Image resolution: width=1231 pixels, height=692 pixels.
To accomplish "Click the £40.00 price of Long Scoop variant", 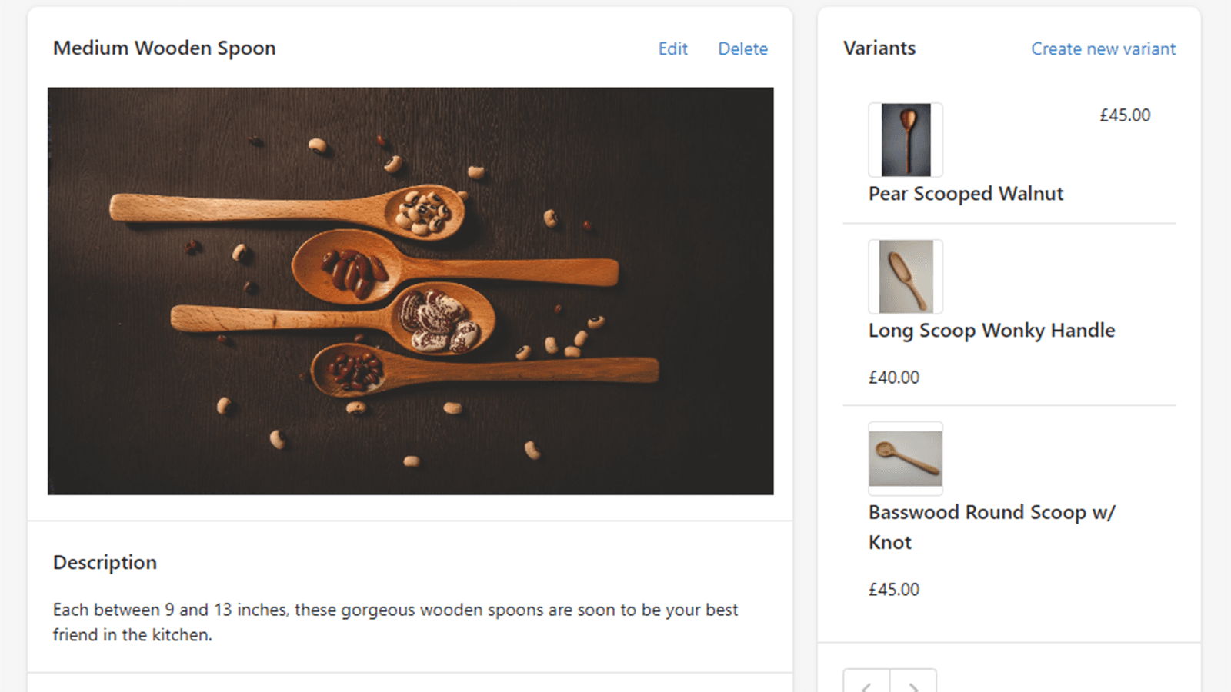I will pyautogui.click(x=893, y=377).
